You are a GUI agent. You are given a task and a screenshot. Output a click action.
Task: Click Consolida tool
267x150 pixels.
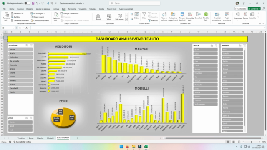click(x=198, y=16)
